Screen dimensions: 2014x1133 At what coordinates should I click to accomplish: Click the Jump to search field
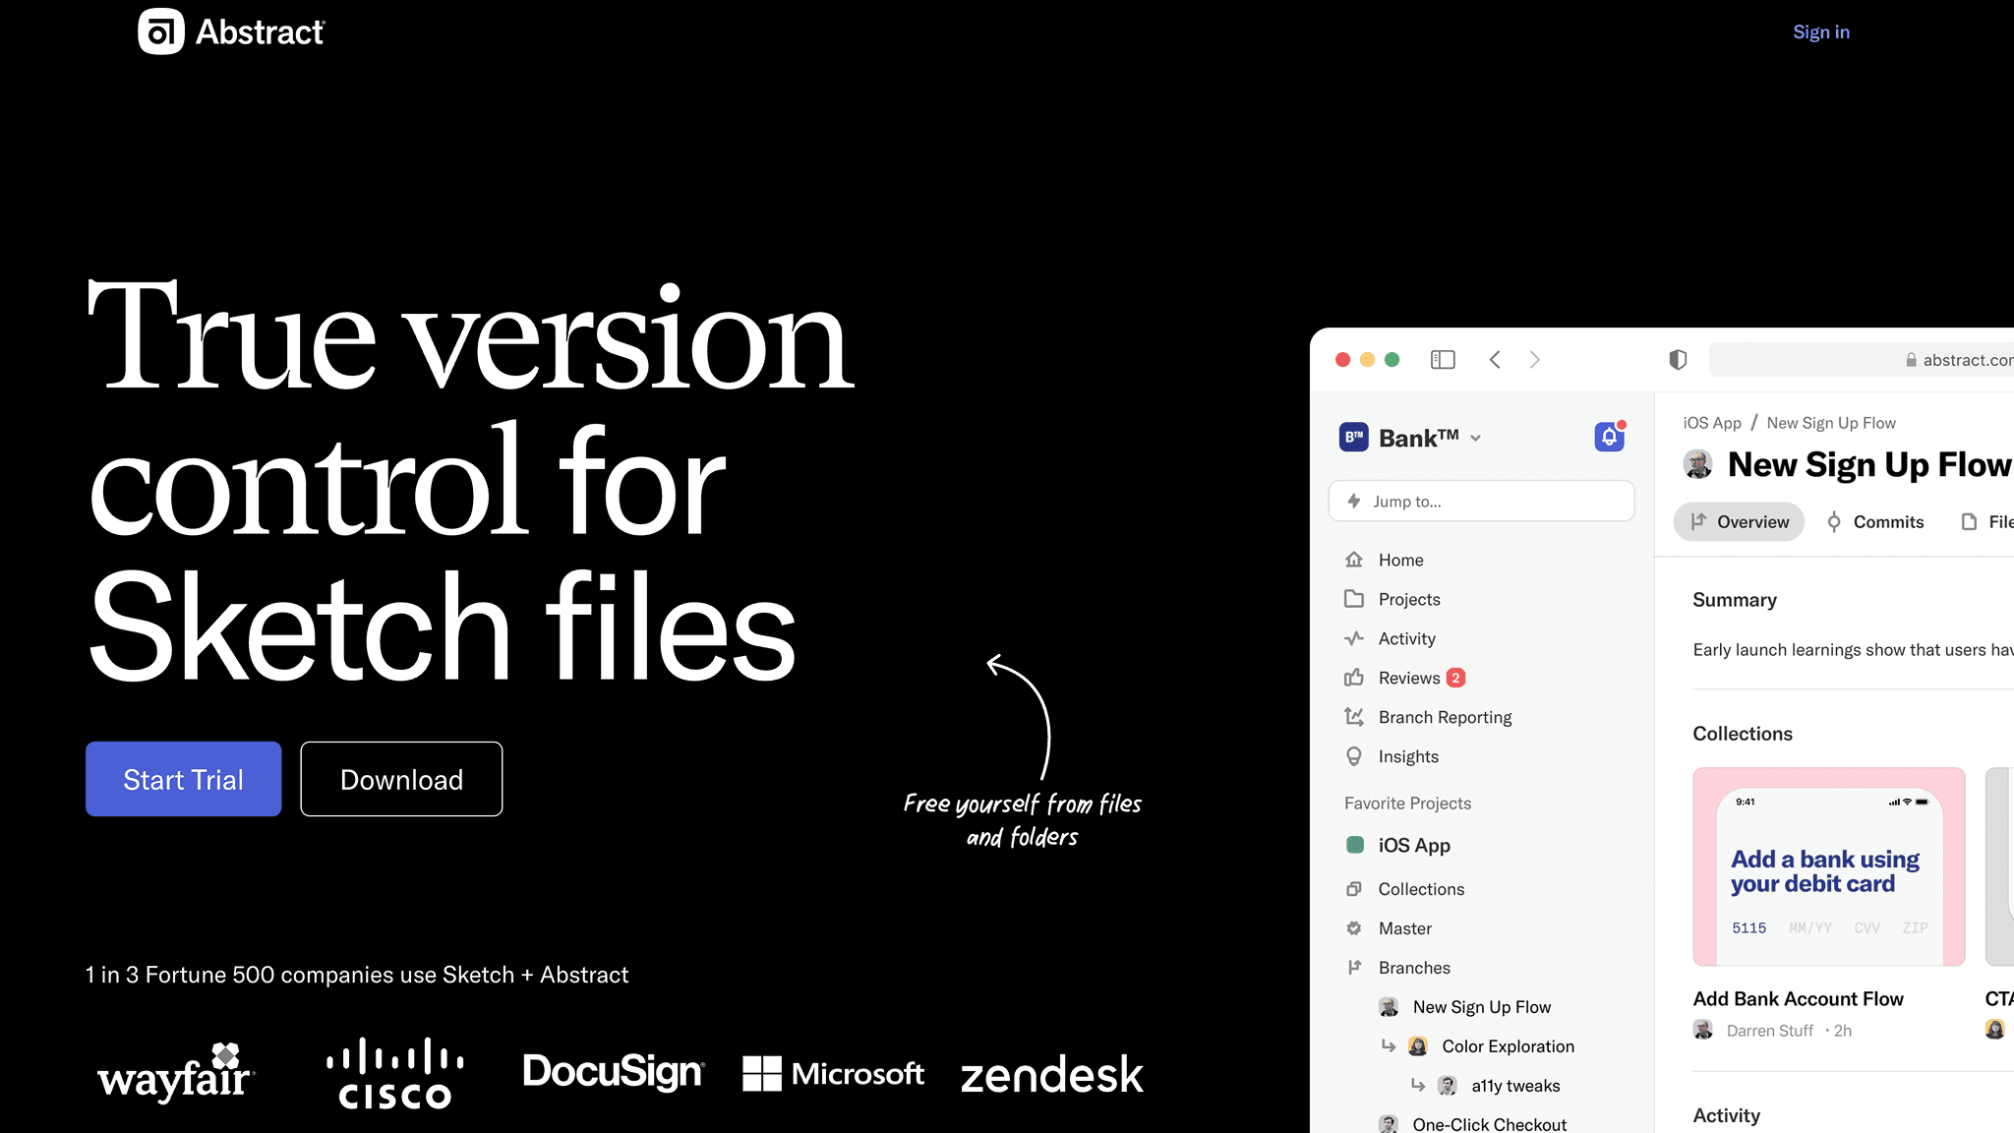click(1481, 502)
